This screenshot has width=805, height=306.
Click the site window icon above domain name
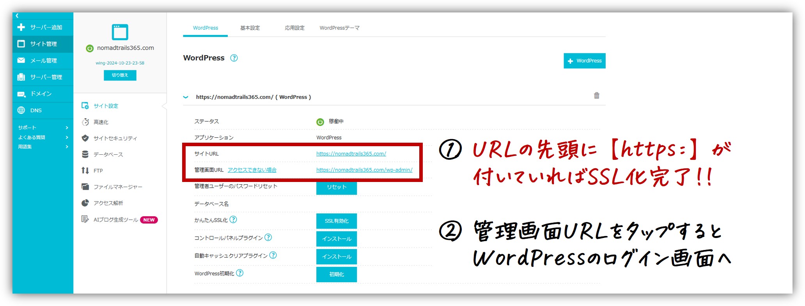tap(120, 32)
